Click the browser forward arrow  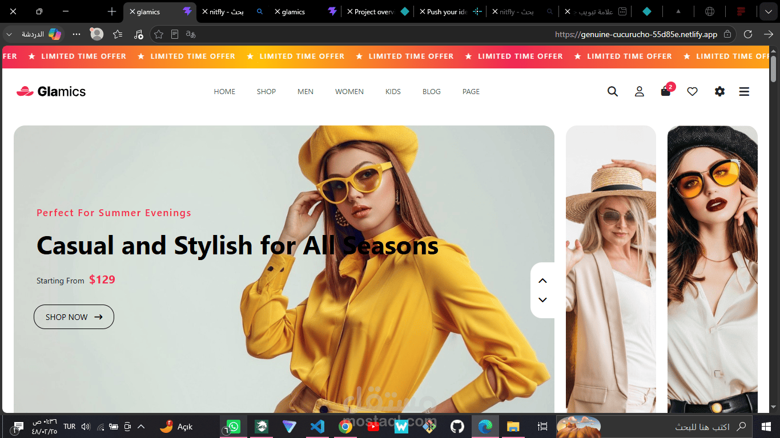(x=769, y=34)
